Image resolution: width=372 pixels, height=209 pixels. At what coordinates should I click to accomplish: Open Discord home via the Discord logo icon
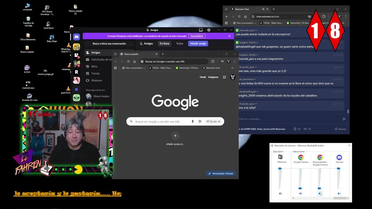click(x=76, y=37)
